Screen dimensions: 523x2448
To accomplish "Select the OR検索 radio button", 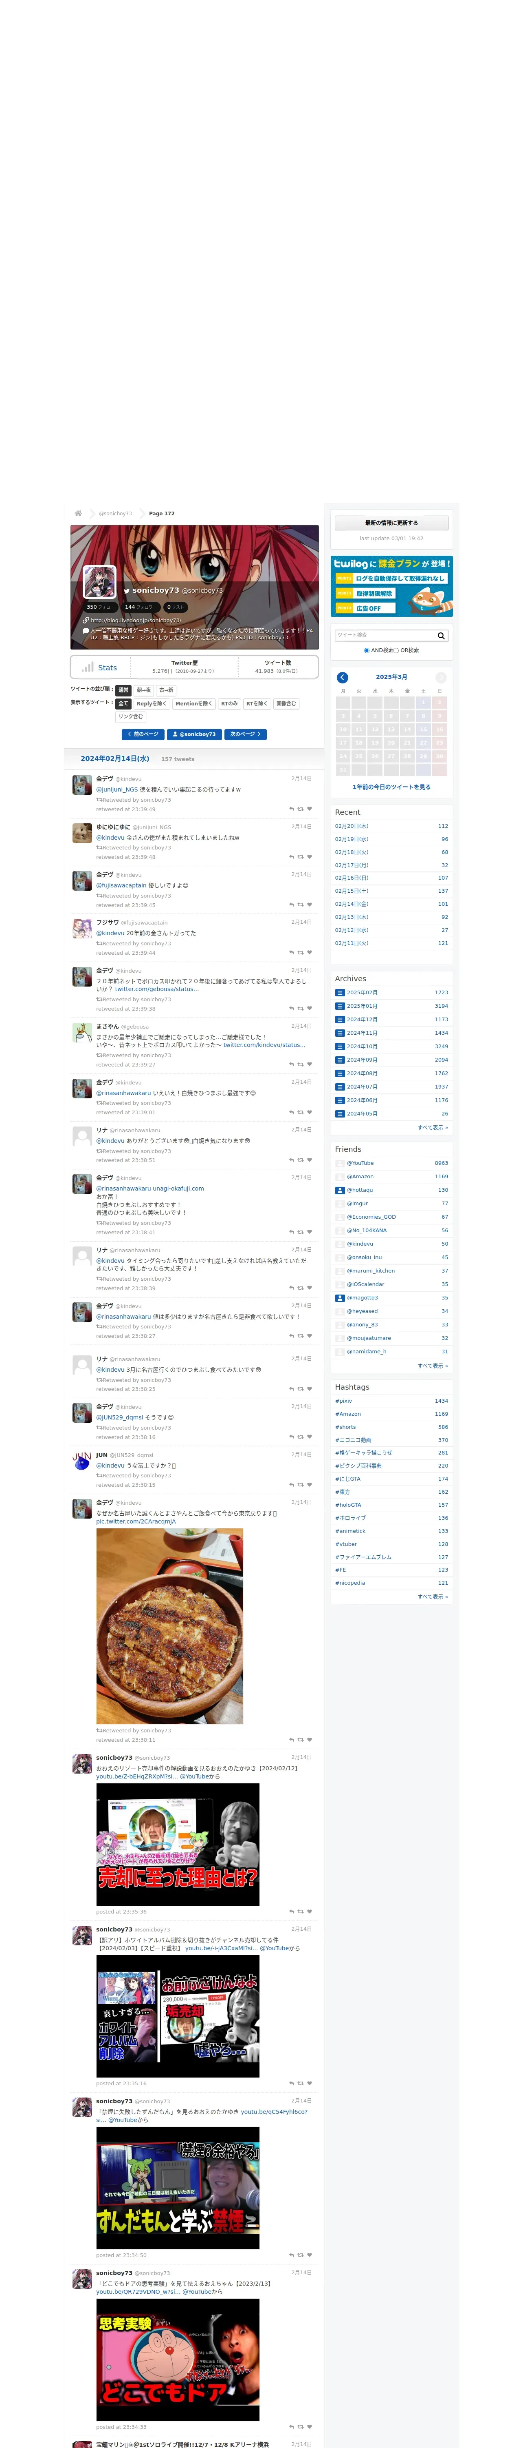I will [396, 651].
